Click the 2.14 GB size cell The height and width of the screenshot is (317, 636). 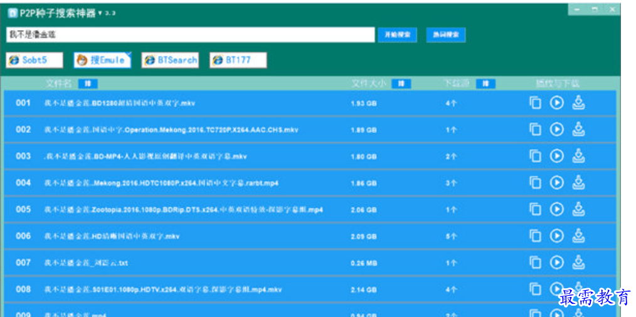tap(364, 289)
